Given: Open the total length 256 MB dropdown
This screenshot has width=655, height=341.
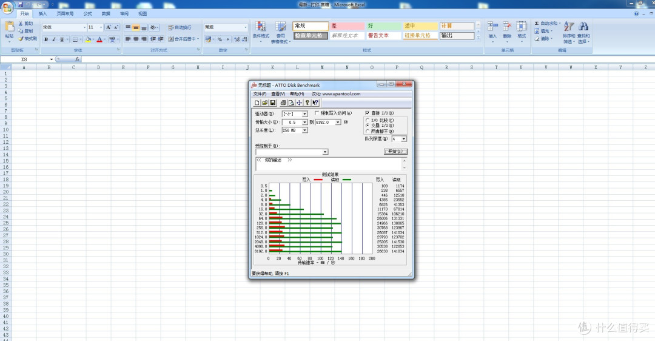Looking at the screenshot, I should pos(305,130).
